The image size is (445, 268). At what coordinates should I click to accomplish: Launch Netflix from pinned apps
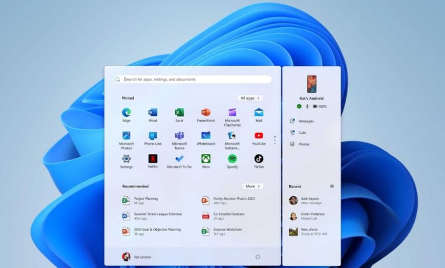(153, 161)
